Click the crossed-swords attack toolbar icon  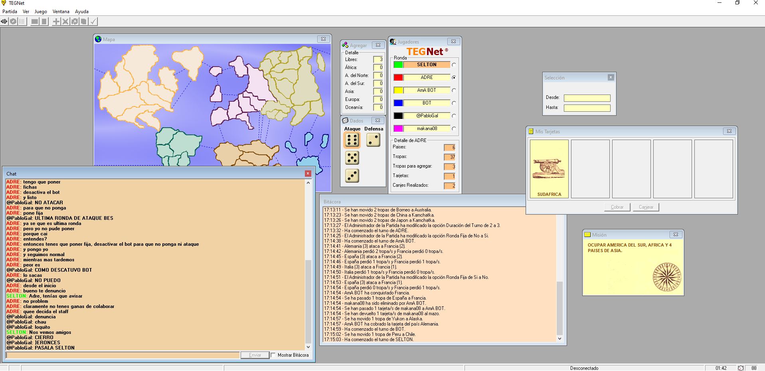pyautogui.click(x=65, y=22)
